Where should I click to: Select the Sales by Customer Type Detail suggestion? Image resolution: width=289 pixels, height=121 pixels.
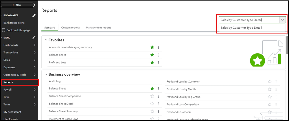[x=241, y=28]
